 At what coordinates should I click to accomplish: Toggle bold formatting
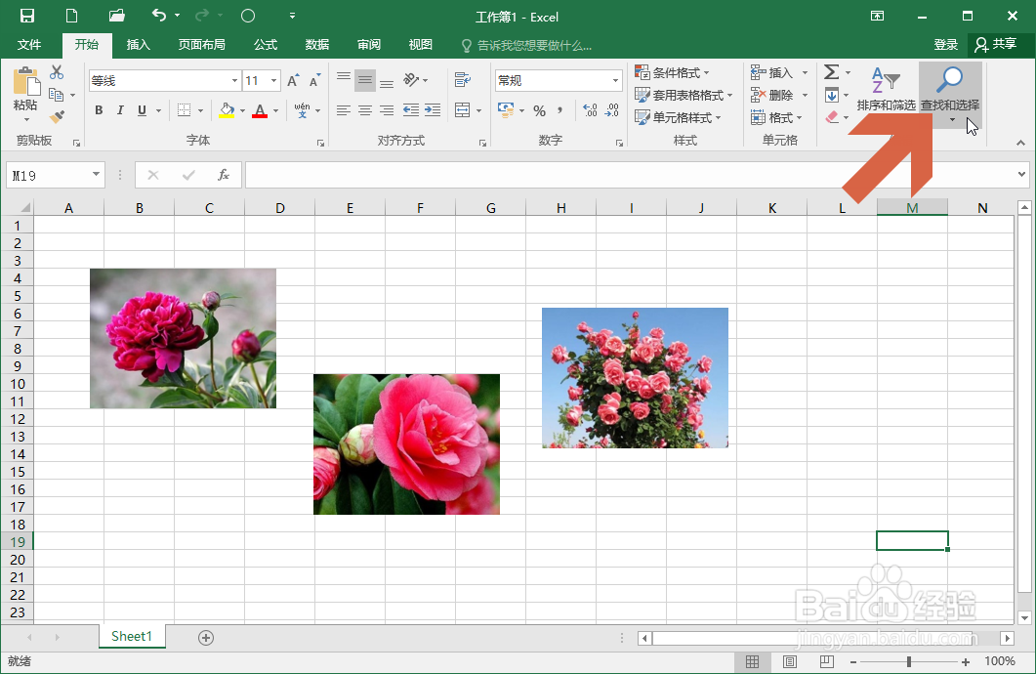tap(99, 110)
